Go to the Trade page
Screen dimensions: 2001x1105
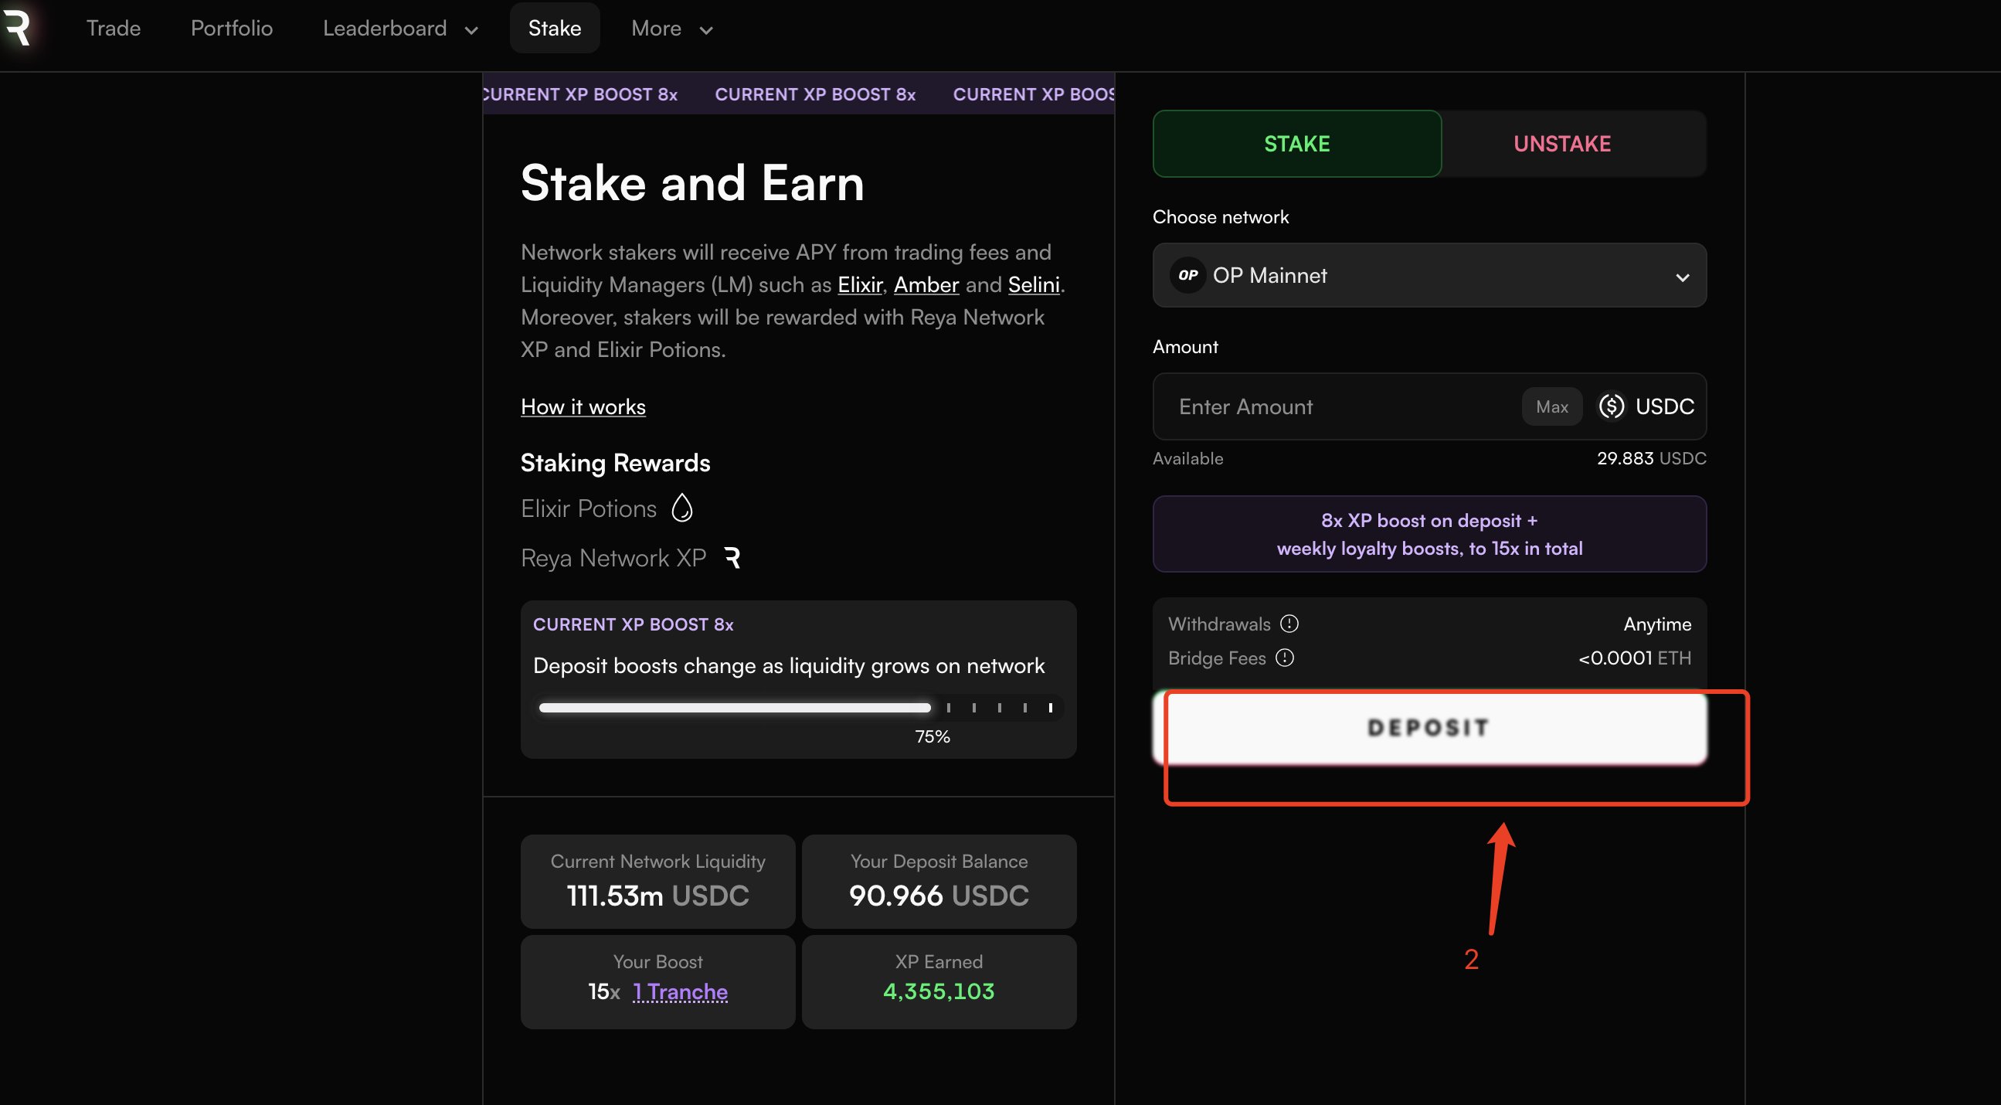[114, 29]
